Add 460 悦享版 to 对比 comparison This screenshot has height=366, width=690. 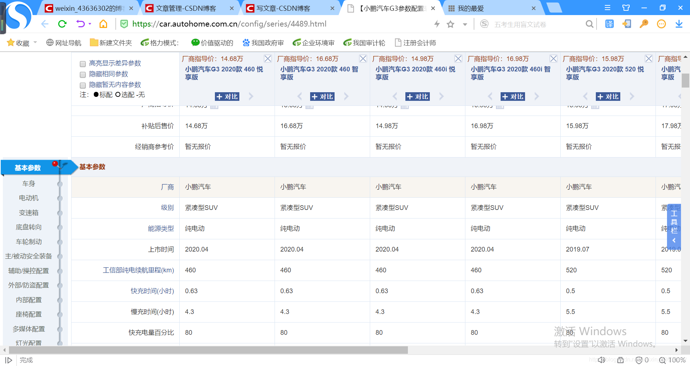[227, 97]
